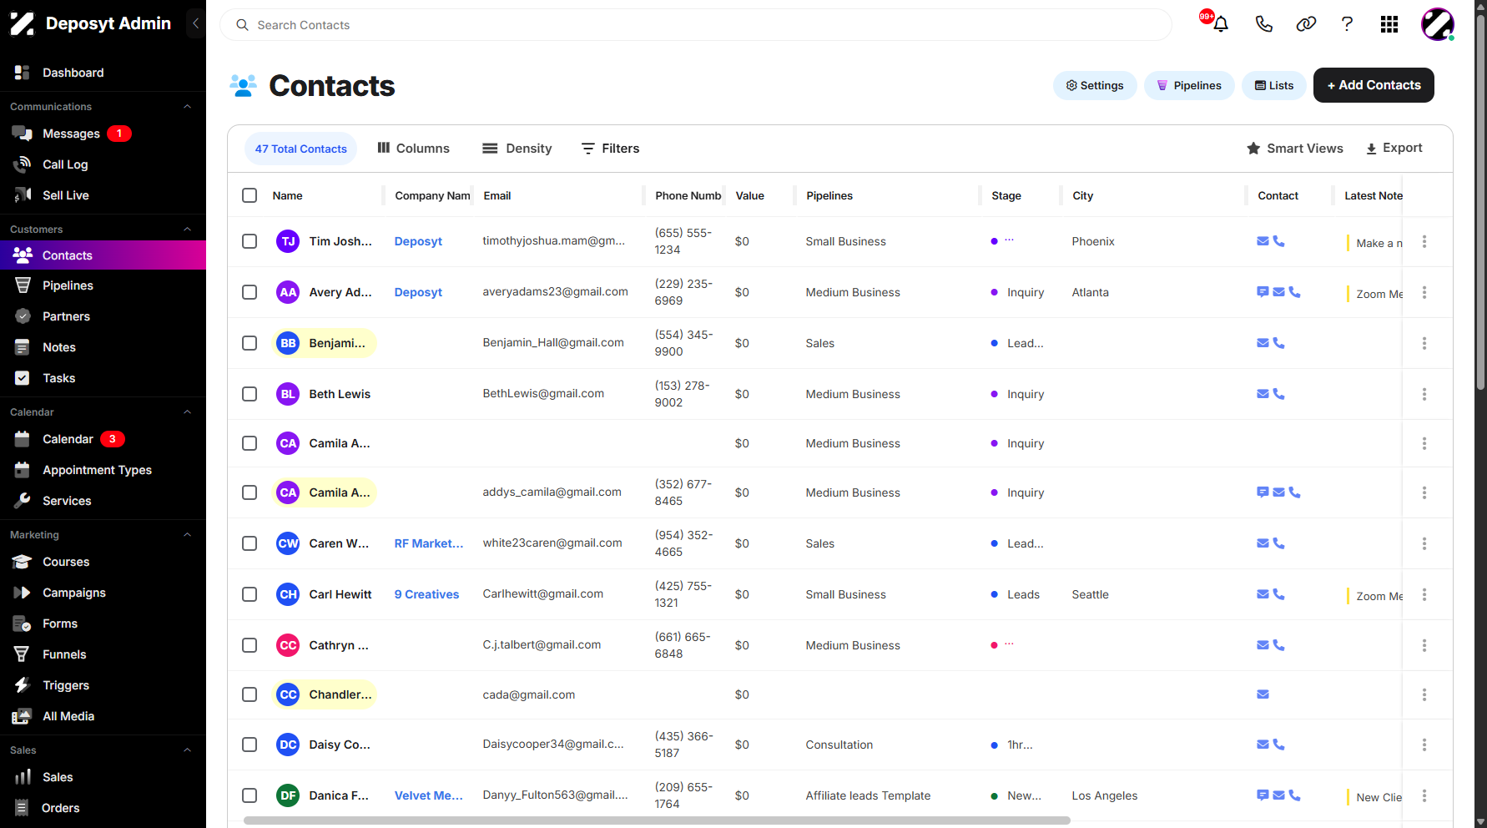Screen dimensions: 1487x828
Task: Open row options for Daisy Co
Action: 1424,745
